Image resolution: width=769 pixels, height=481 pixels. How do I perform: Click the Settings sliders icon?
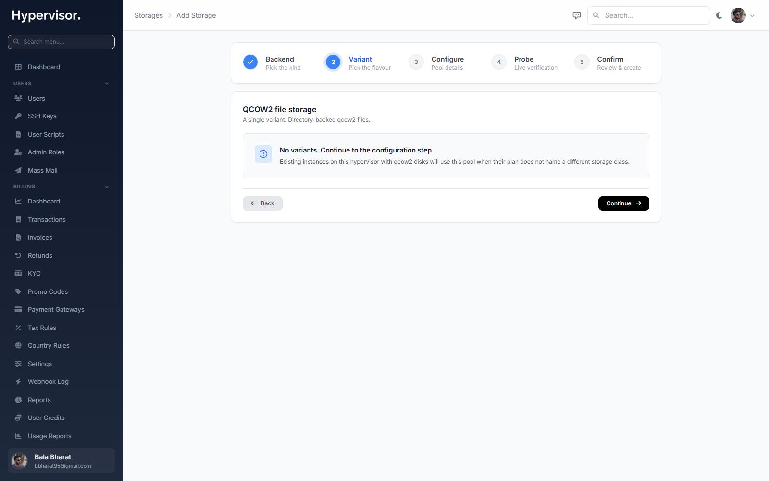tap(18, 364)
